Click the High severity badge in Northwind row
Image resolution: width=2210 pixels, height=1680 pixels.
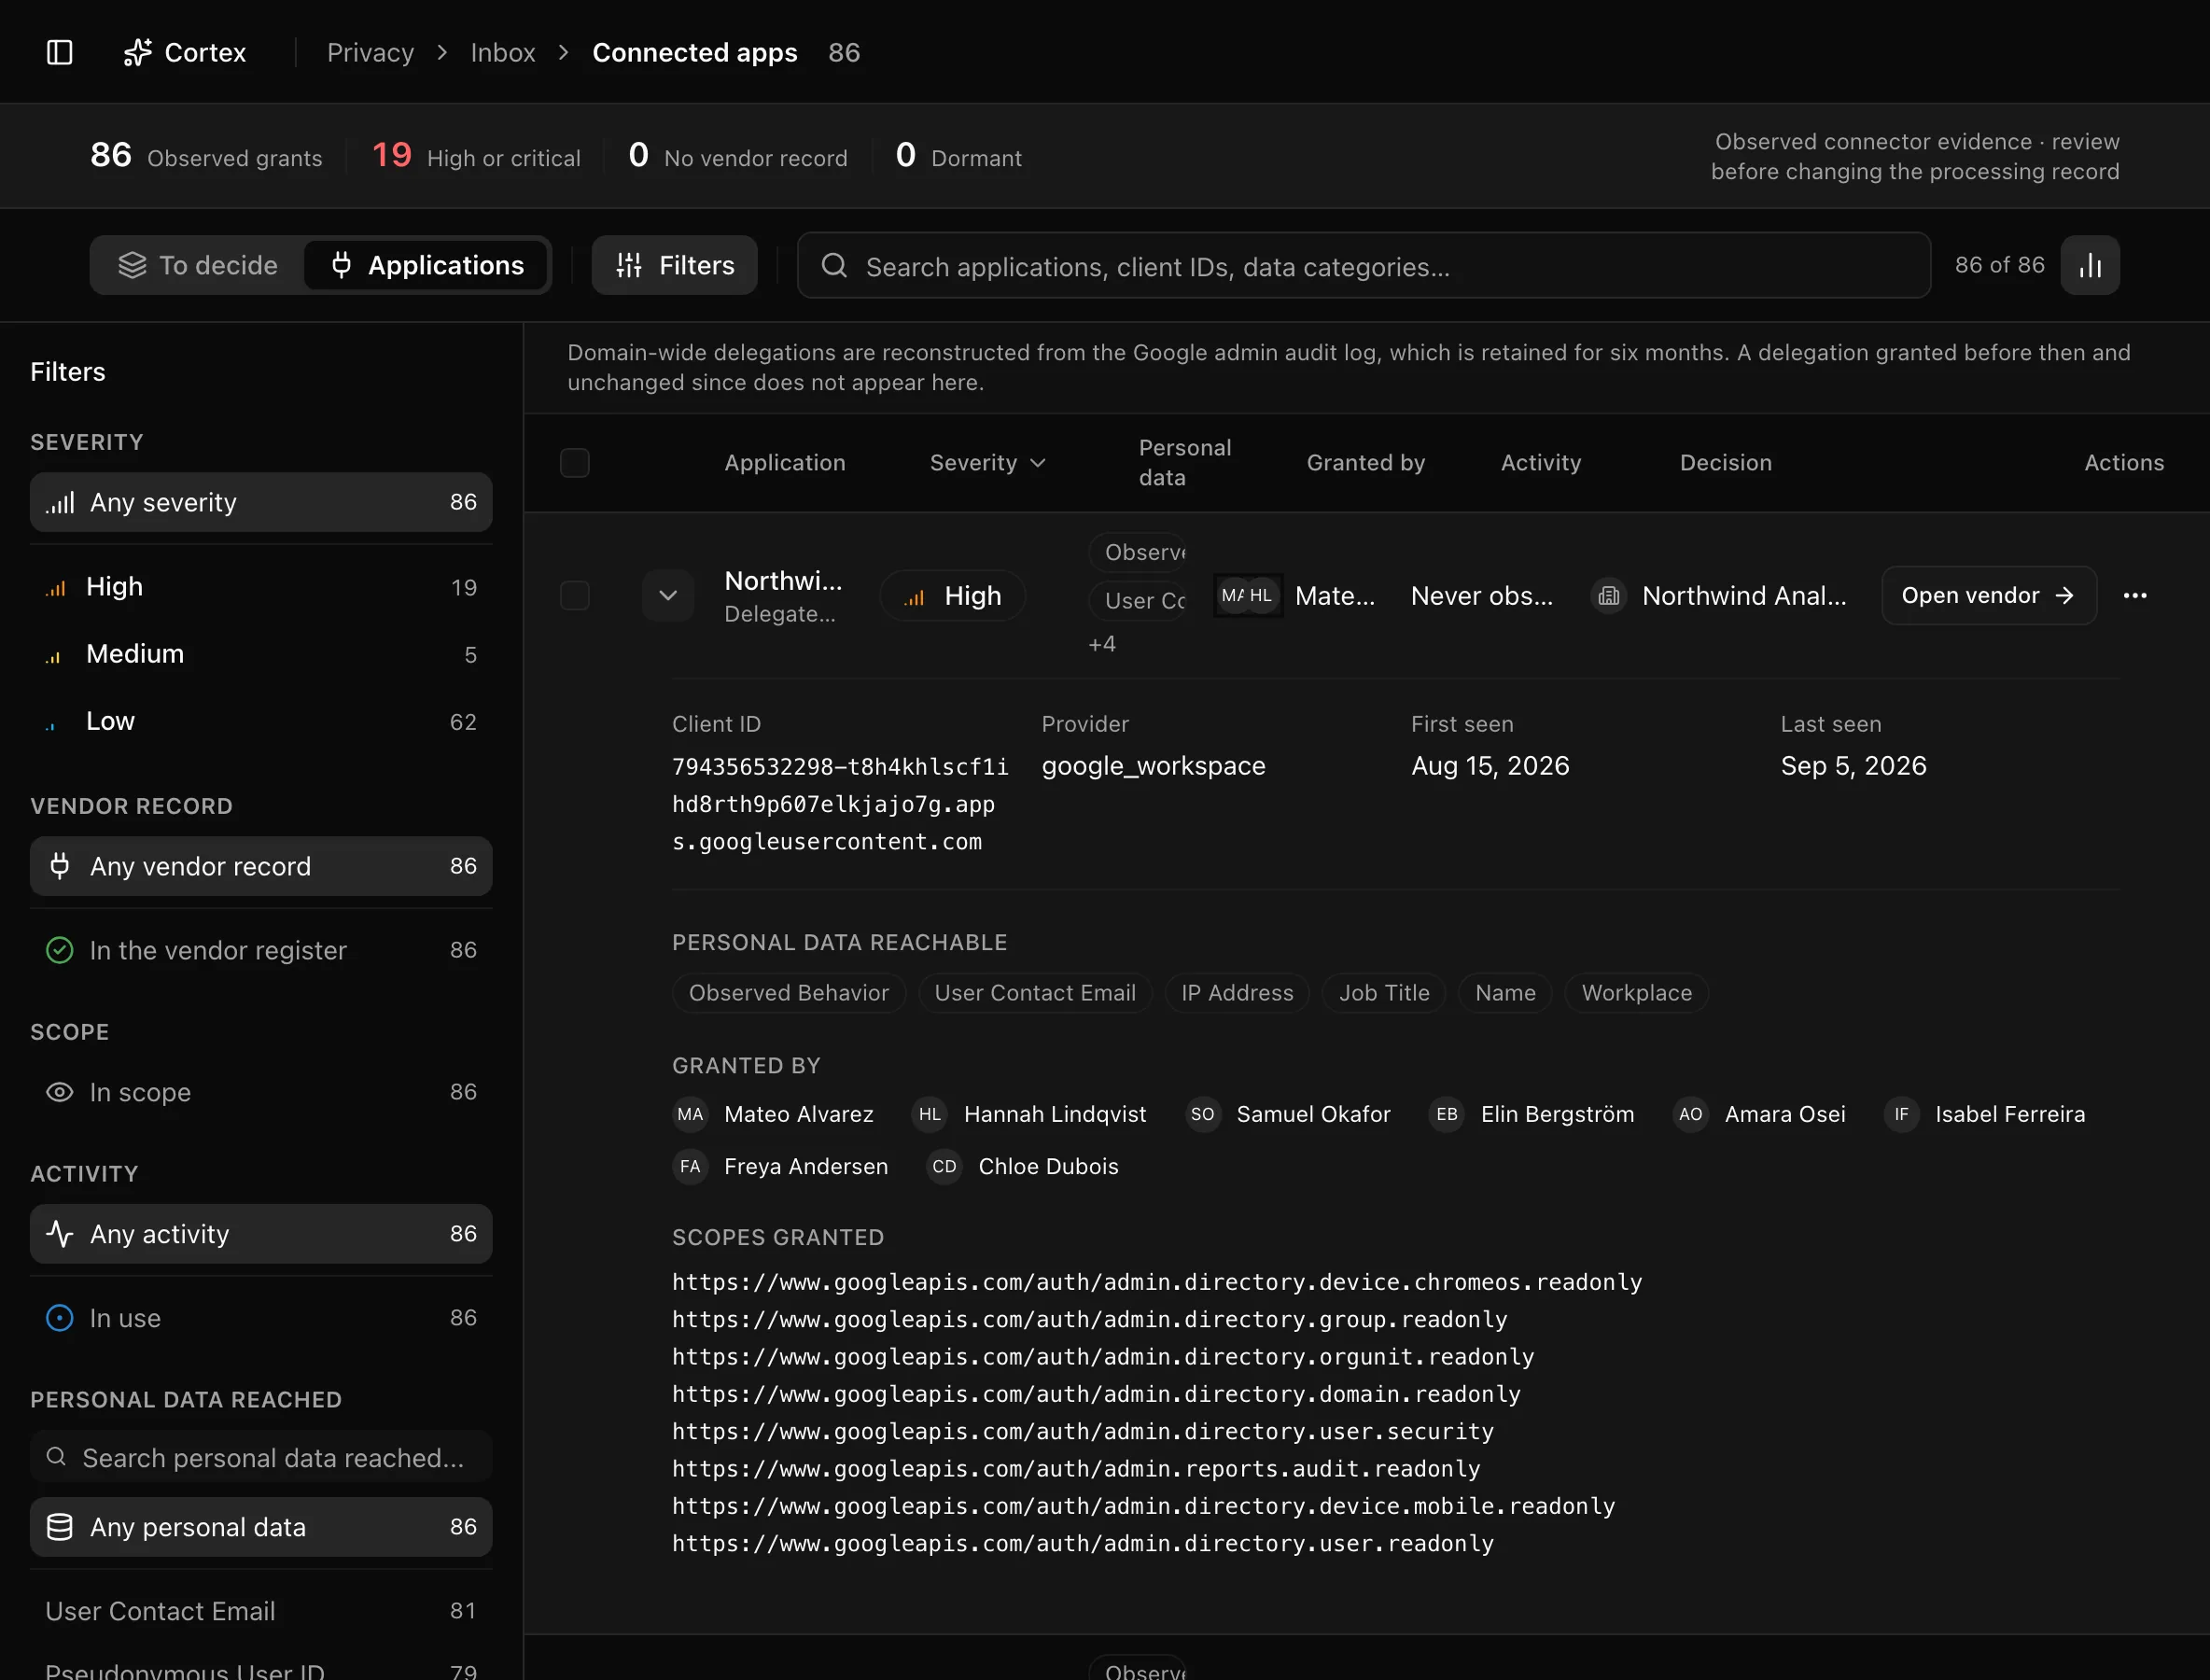point(953,596)
